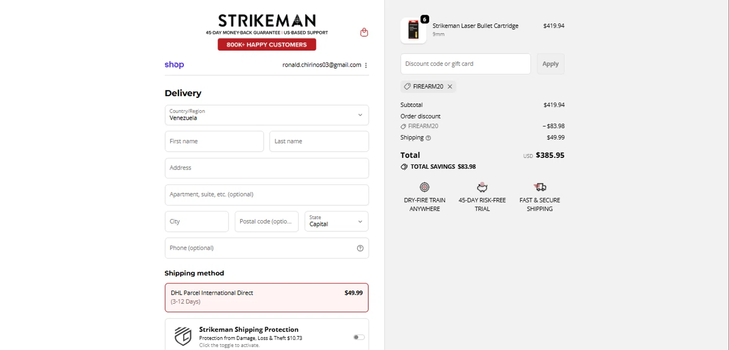Viewport: 729px width, 350px height.
Task: Open Laser Bullet Cartridge product thumbnail
Action: point(414,31)
